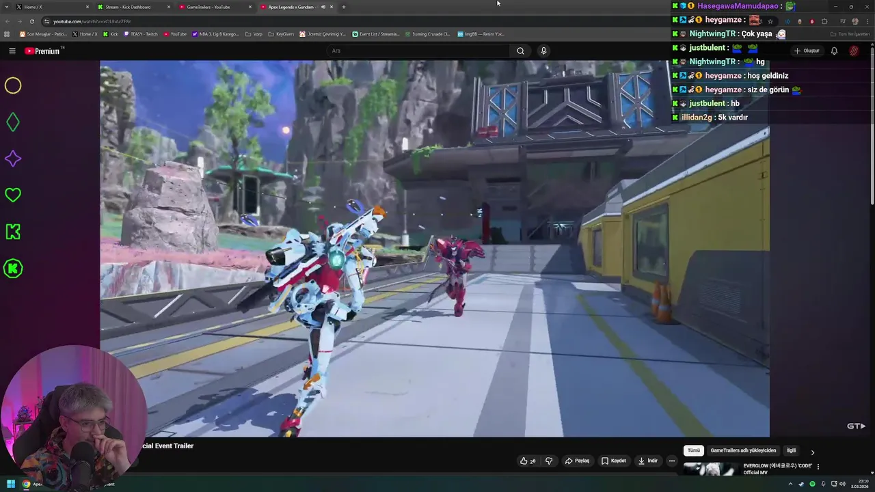Click the Paylaş share button
This screenshot has height=492, width=875.
tap(577, 461)
